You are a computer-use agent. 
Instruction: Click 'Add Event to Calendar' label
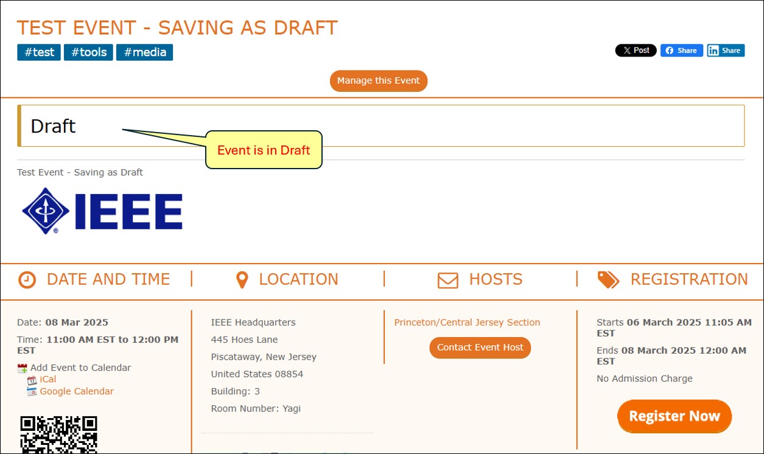coord(80,368)
